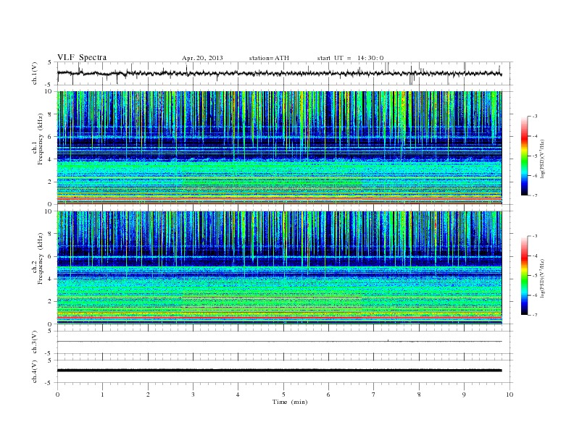Viewport: 574px width, 443px height.
Task: Click the time axis tick label "3"
Action: (193, 395)
